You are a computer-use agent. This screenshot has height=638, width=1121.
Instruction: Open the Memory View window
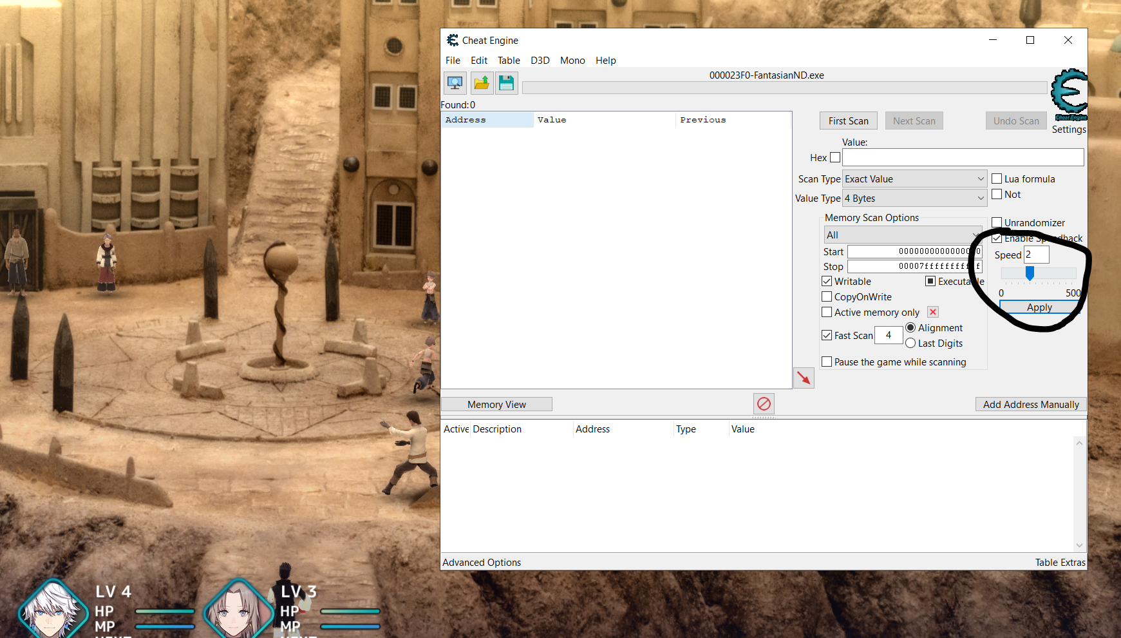point(496,404)
